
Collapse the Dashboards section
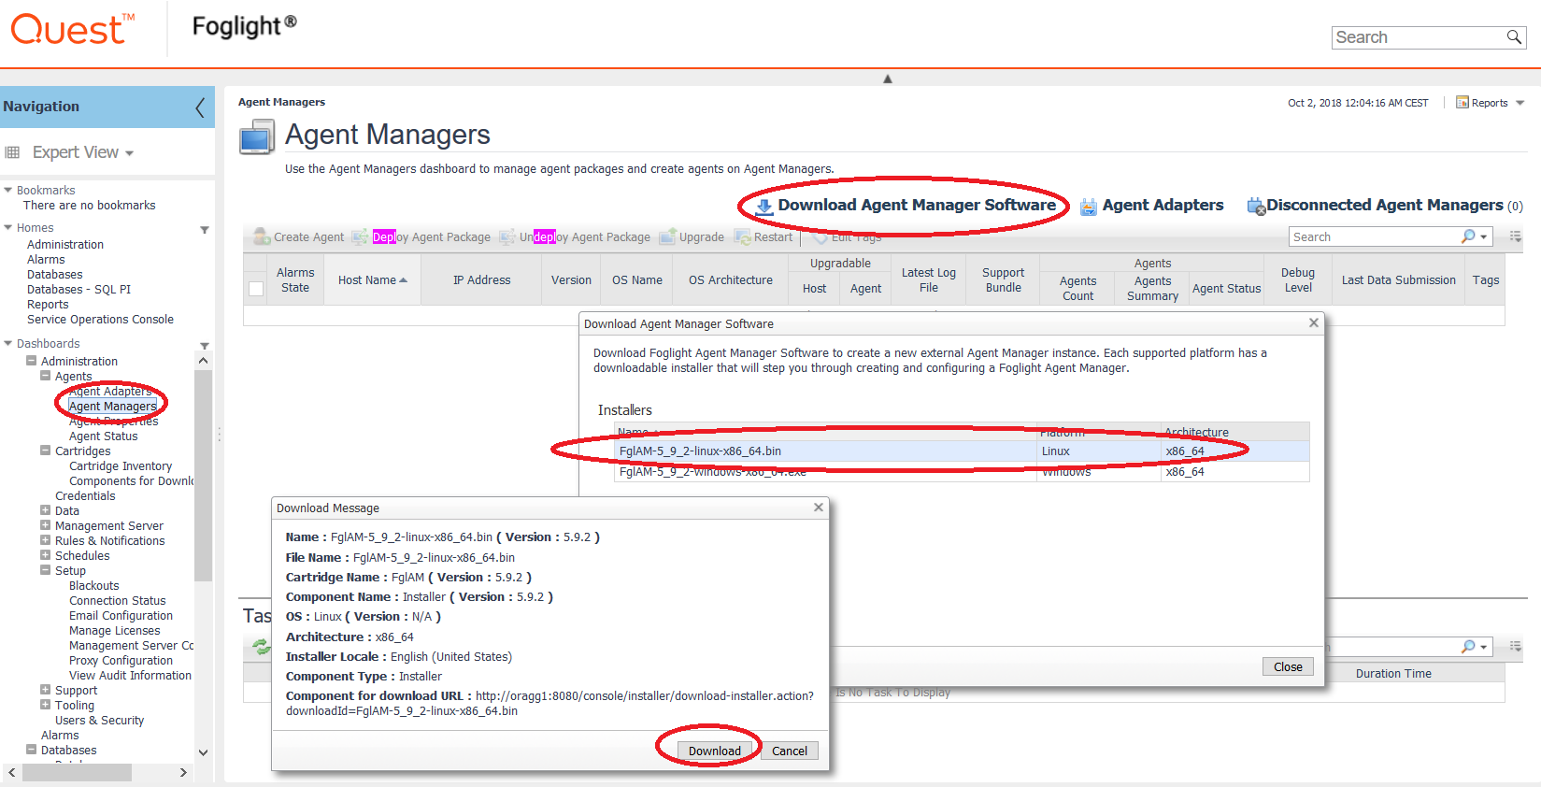point(8,343)
